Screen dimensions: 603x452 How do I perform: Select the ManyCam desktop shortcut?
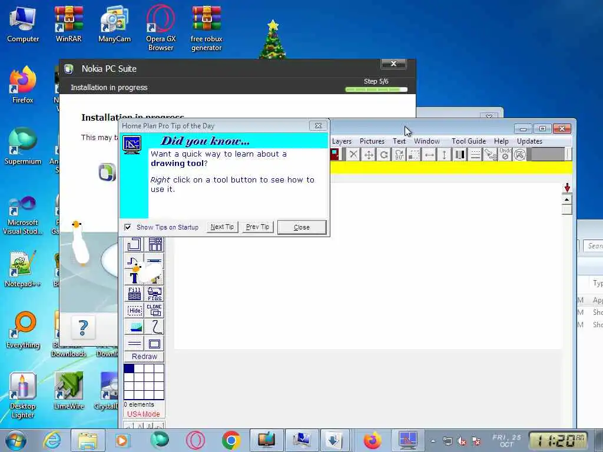click(x=115, y=25)
